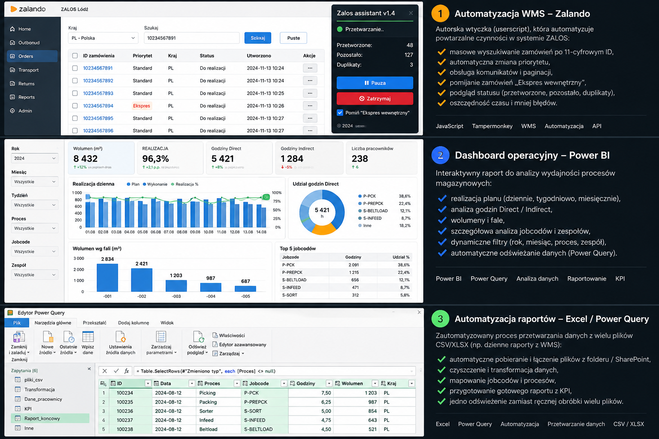Tick the checkbox for order 10234567894
This screenshot has width=659, height=439.
click(x=75, y=106)
